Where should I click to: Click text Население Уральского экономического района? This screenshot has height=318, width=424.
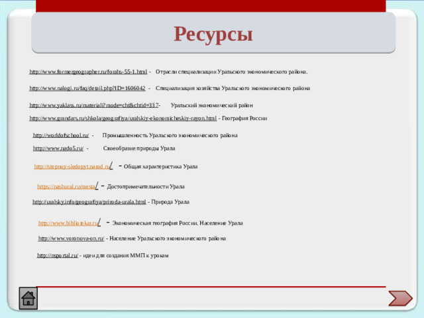[x=168, y=238]
